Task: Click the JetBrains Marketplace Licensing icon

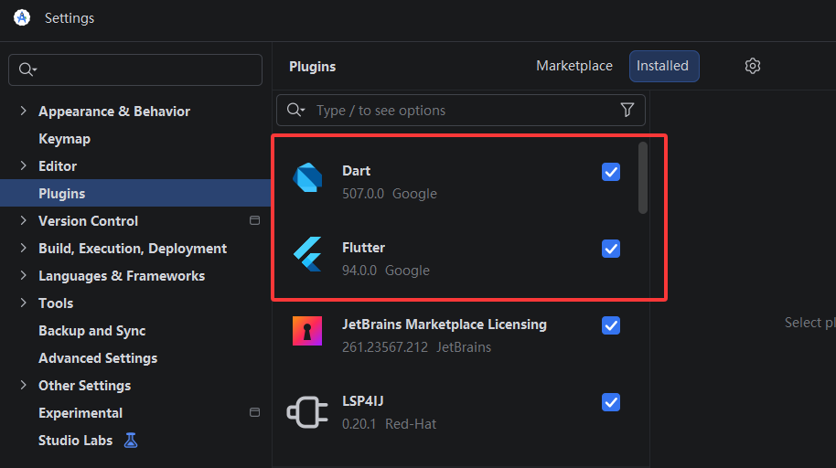Action: coord(307,331)
